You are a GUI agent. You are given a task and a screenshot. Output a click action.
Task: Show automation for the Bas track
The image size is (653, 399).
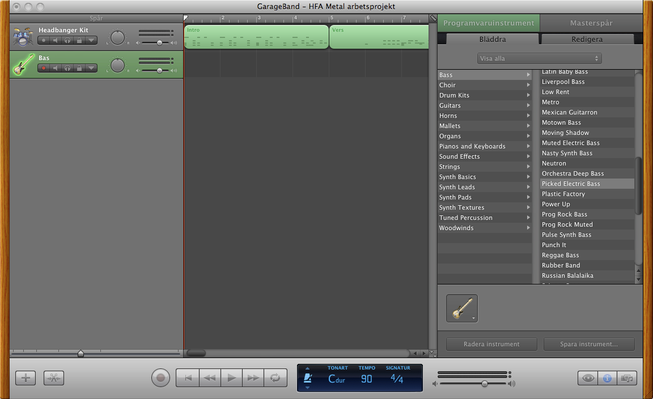click(91, 68)
